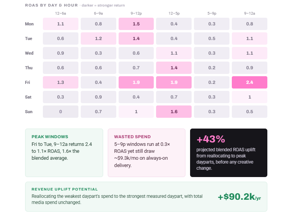Click the Thursday 12–5p cell with 1.4
The height and width of the screenshot is (219, 294).
174,68
